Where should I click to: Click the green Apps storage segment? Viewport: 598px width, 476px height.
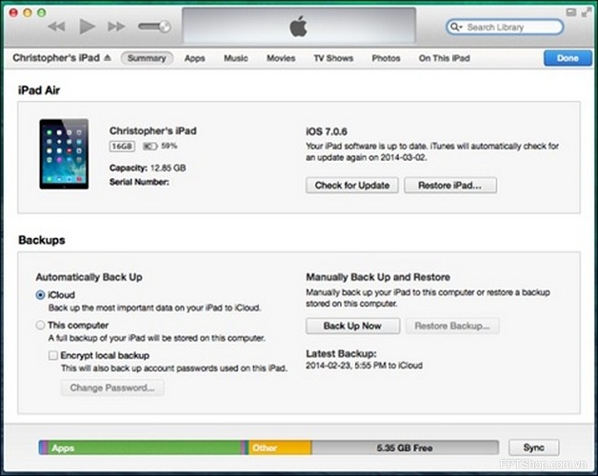(144, 447)
